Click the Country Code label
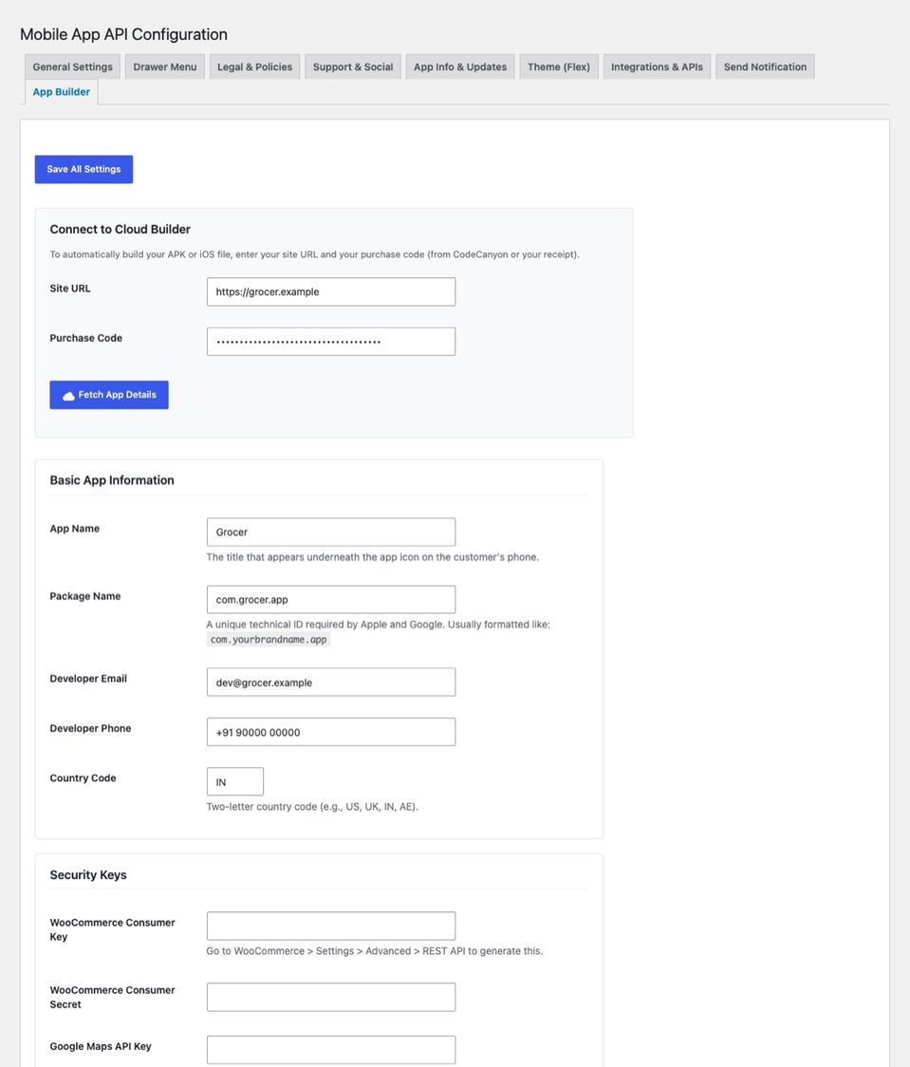Screen dimensions: 910x1067 [83, 777]
